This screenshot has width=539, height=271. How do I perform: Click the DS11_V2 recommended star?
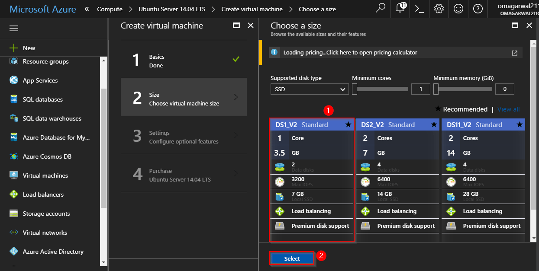(520, 125)
